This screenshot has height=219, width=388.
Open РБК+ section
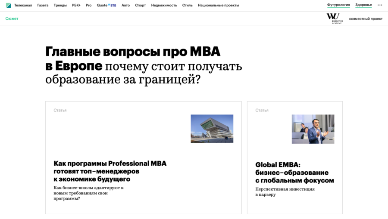[x=76, y=5]
